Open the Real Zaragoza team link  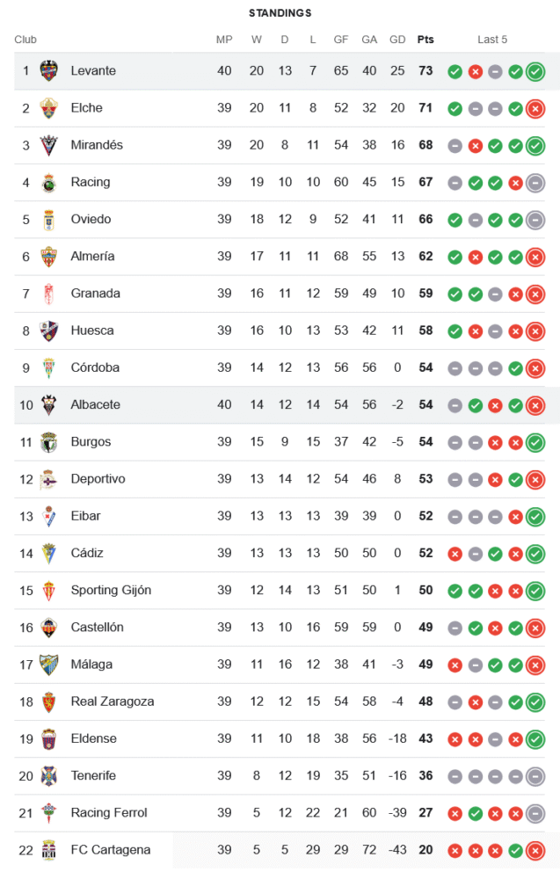point(112,701)
